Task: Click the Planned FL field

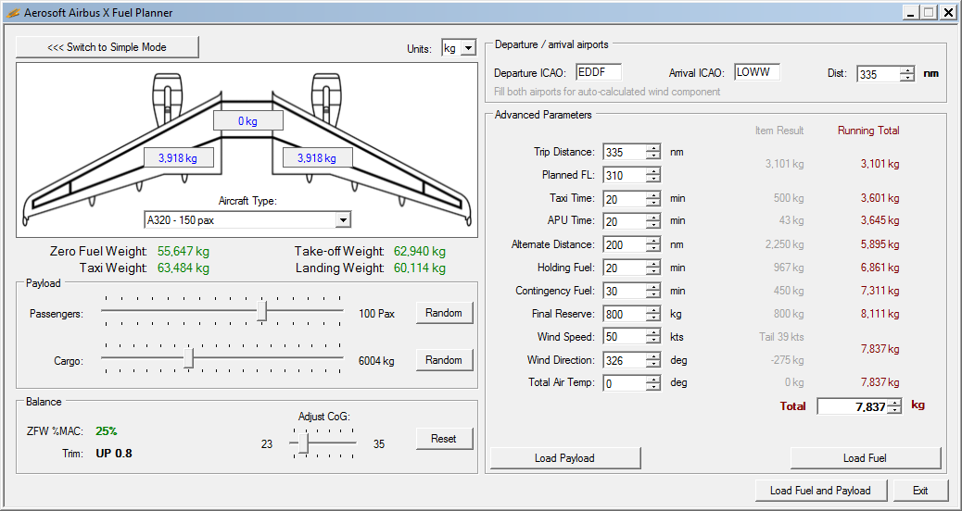Action: click(625, 175)
